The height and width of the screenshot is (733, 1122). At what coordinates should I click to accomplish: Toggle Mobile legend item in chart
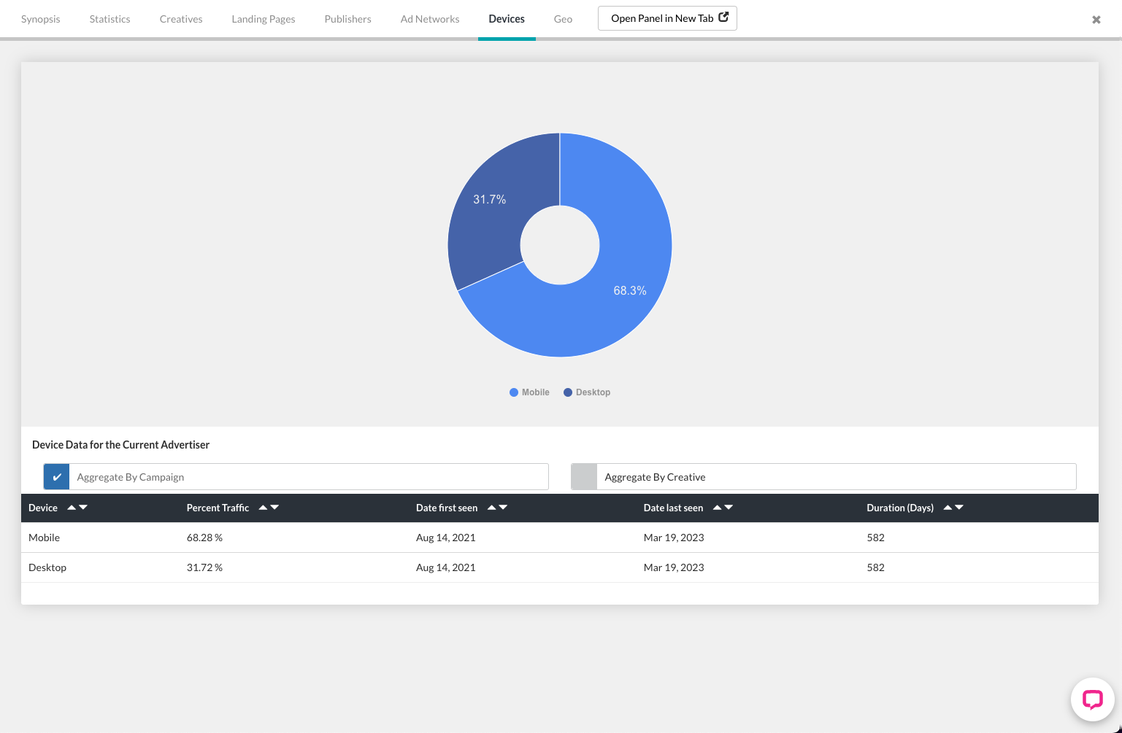[x=529, y=392]
